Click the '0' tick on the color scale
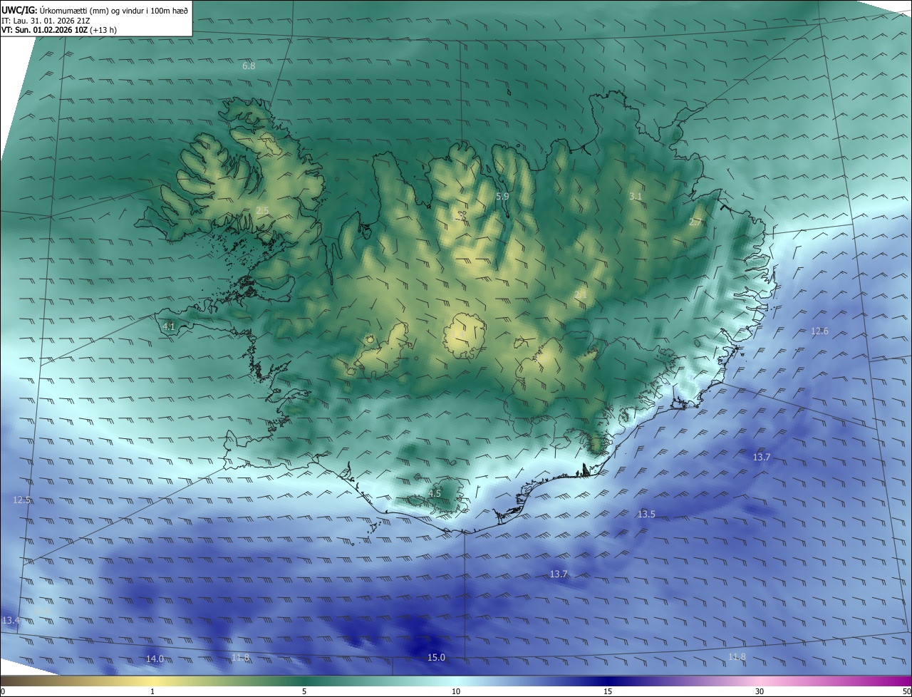 [x=3, y=691]
